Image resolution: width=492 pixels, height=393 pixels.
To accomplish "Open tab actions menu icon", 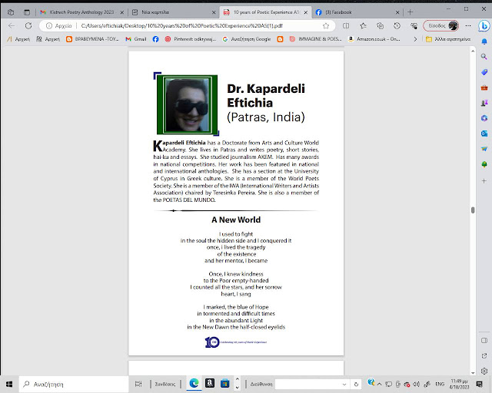I will coord(27,12).
